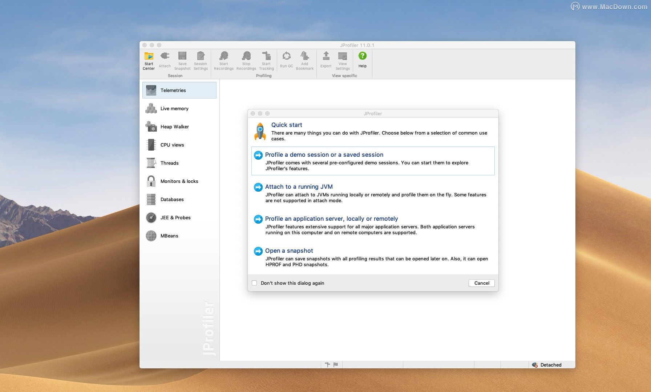The image size is (651, 392).
Task: Open the Live memory section
Action: click(x=179, y=108)
